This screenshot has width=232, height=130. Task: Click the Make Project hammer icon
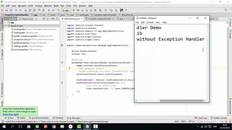[58, 10]
